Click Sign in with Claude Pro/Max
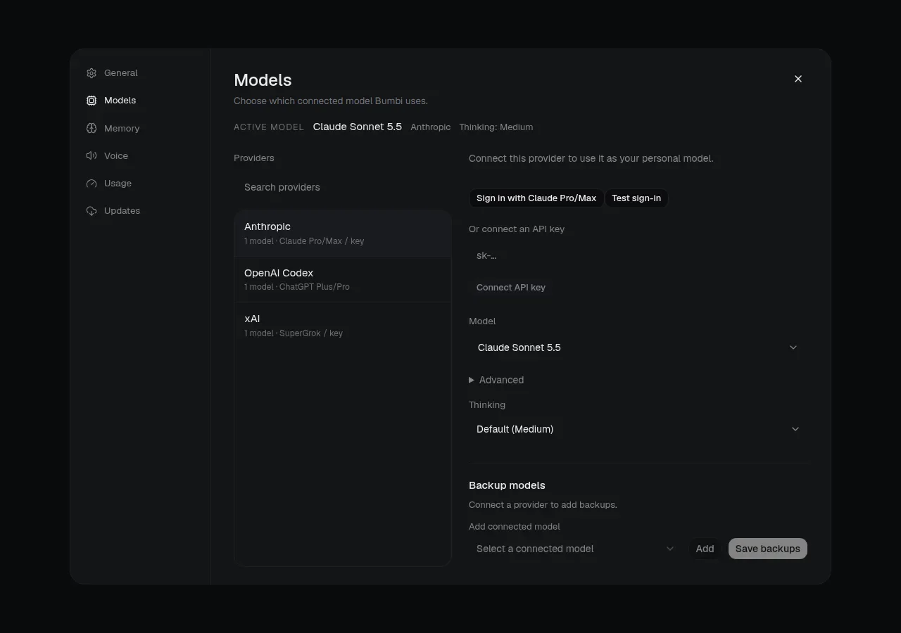Image resolution: width=901 pixels, height=633 pixels. click(x=536, y=198)
